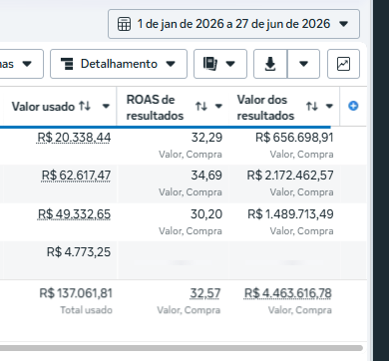Open the partially visible dropdown left of Detalhamento
389x361 pixels.
click(21, 64)
